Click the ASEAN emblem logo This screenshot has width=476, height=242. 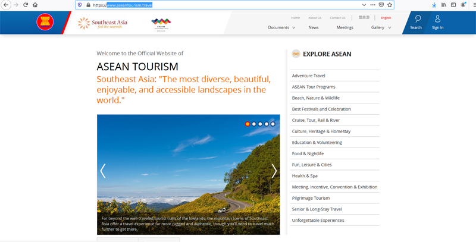tap(45, 22)
